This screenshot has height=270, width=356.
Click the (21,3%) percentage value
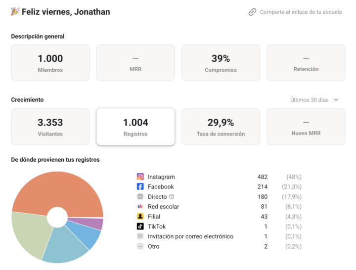coord(292,186)
